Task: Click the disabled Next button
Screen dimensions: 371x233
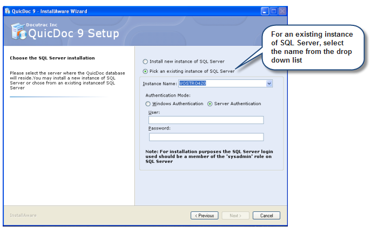Action: point(235,216)
